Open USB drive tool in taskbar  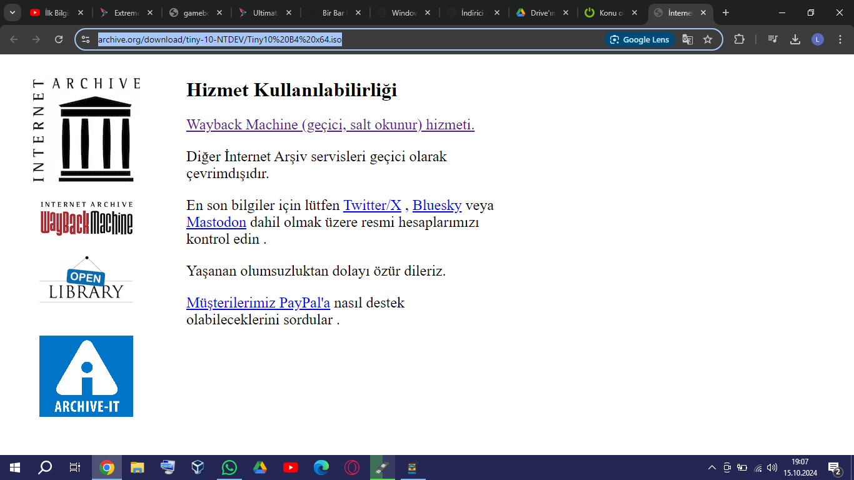[x=383, y=467]
